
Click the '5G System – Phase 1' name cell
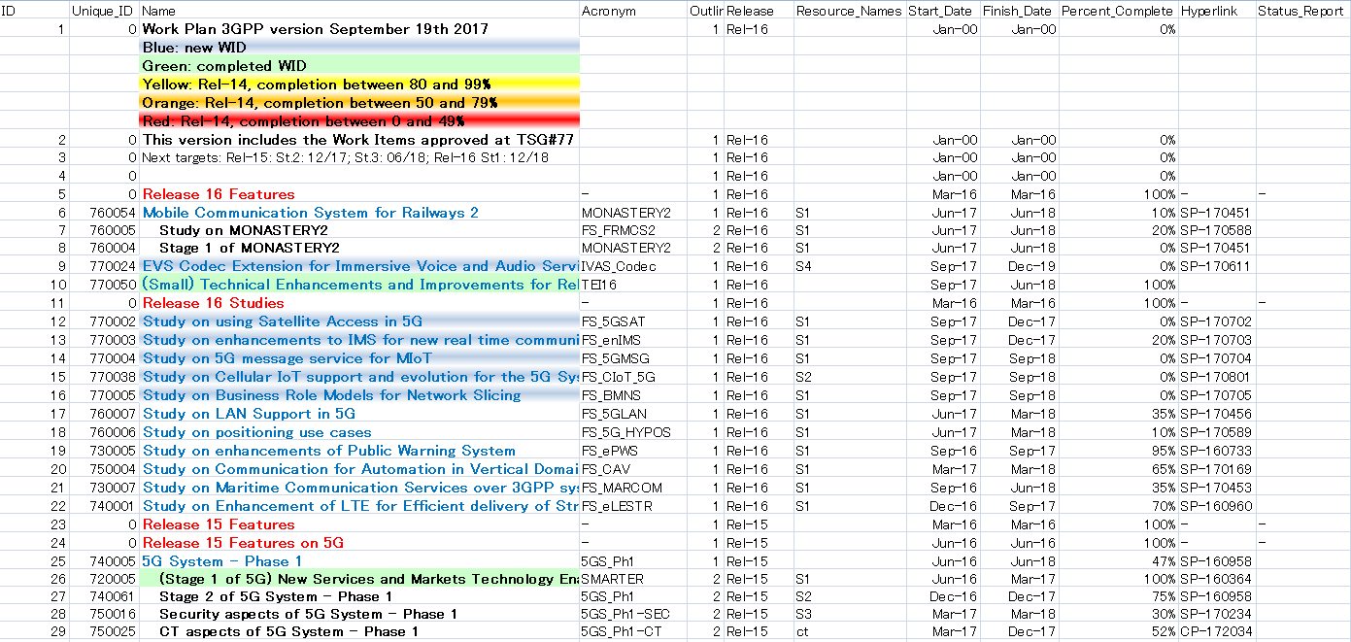359,561
